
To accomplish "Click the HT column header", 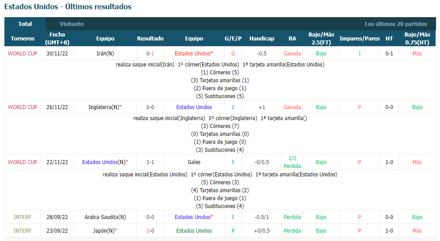I will 389,38.
